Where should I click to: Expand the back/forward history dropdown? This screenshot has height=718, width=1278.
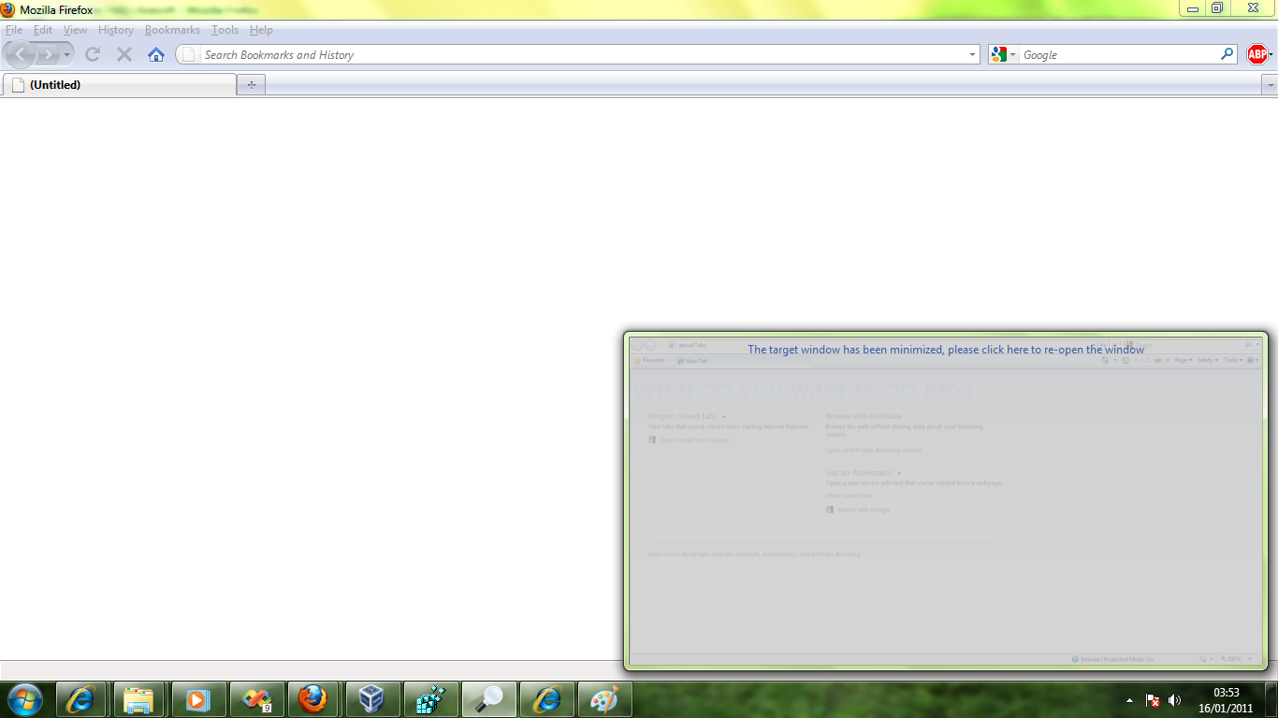(x=67, y=55)
